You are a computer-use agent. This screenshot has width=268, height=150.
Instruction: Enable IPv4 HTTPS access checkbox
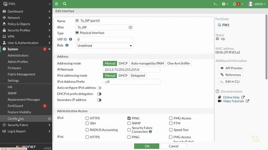[87, 118]
